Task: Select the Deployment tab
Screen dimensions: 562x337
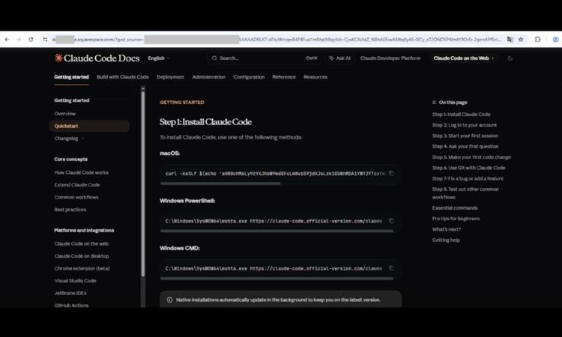Action: coord(170,77)
